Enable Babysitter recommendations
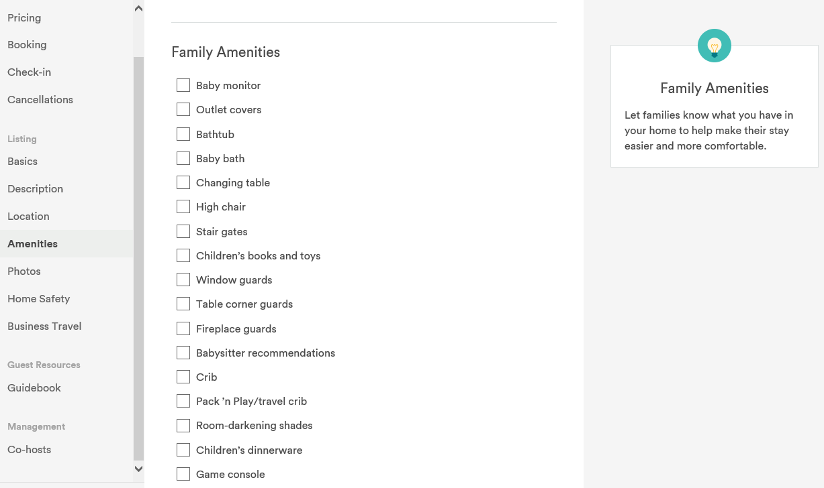Viewport: 824px width, 488px height. (x=183, y=352)
